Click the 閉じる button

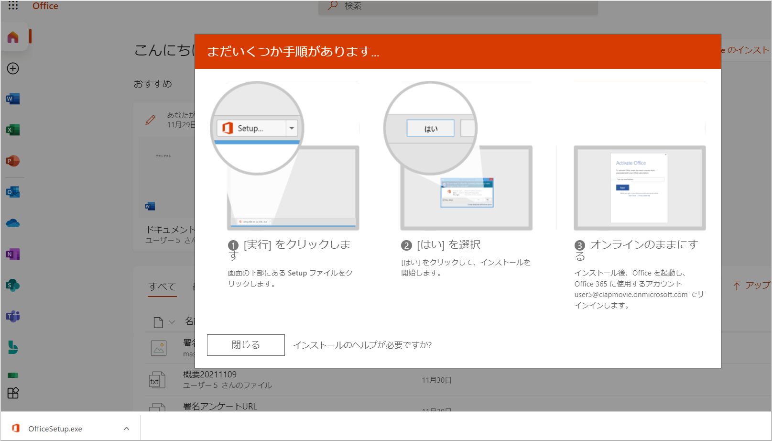246,345
